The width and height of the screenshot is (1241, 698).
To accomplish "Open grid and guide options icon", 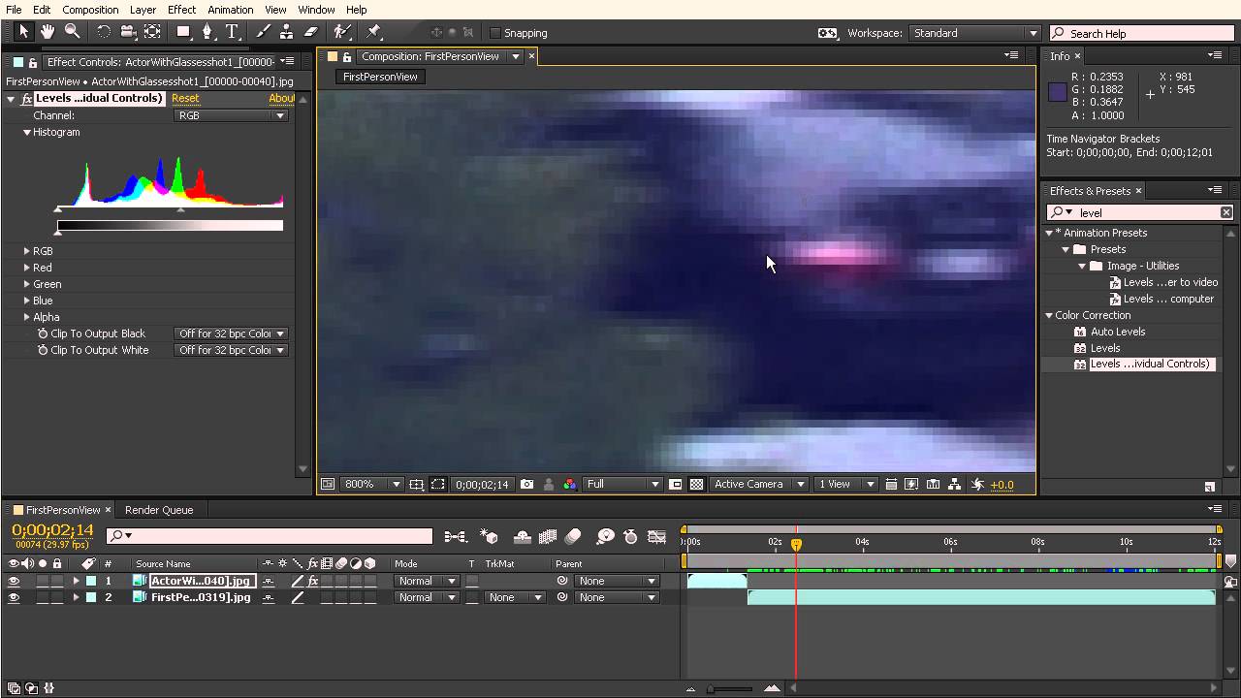I will [x=417, y=484].
